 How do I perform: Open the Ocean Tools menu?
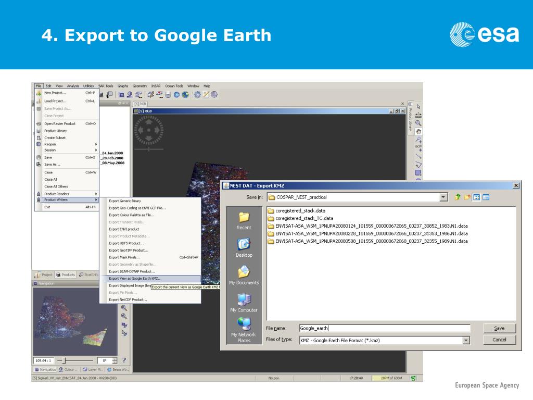point(174,86)
